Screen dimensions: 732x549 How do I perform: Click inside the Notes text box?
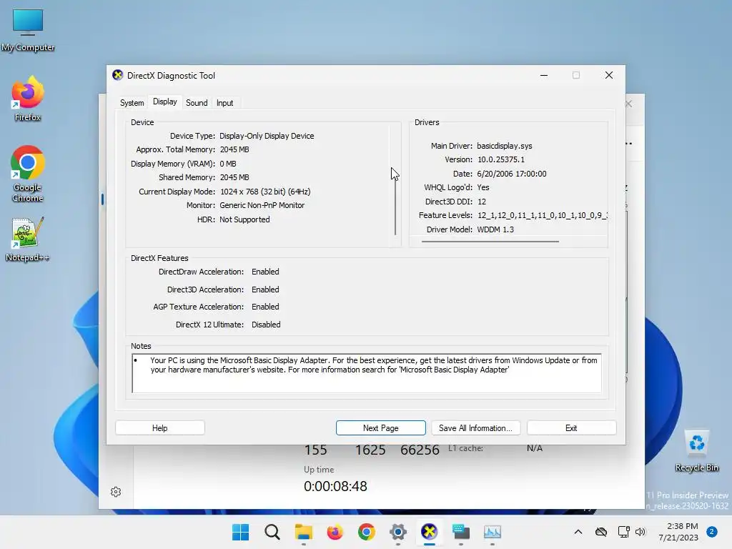coord(367,373)
